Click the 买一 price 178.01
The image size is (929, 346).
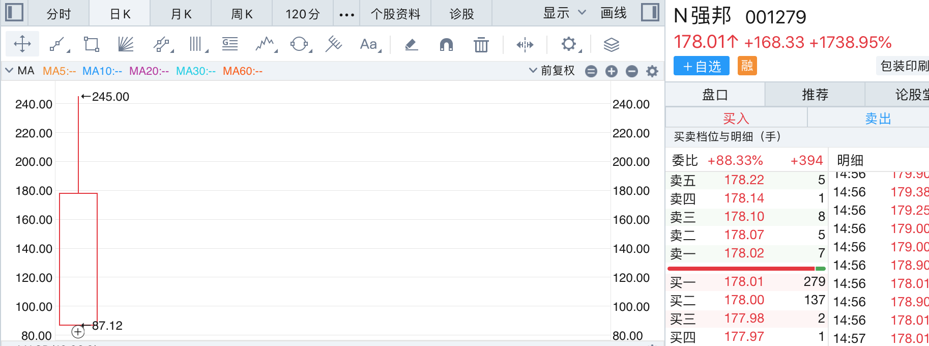(744, 281)
